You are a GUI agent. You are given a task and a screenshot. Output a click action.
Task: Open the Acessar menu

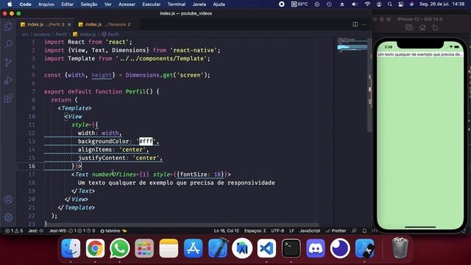127,4
